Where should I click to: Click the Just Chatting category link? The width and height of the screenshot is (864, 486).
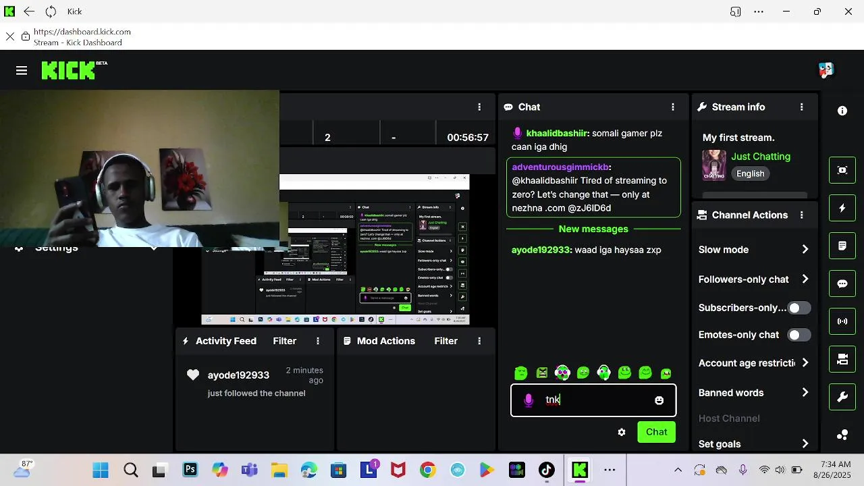(x=761, y=156)
